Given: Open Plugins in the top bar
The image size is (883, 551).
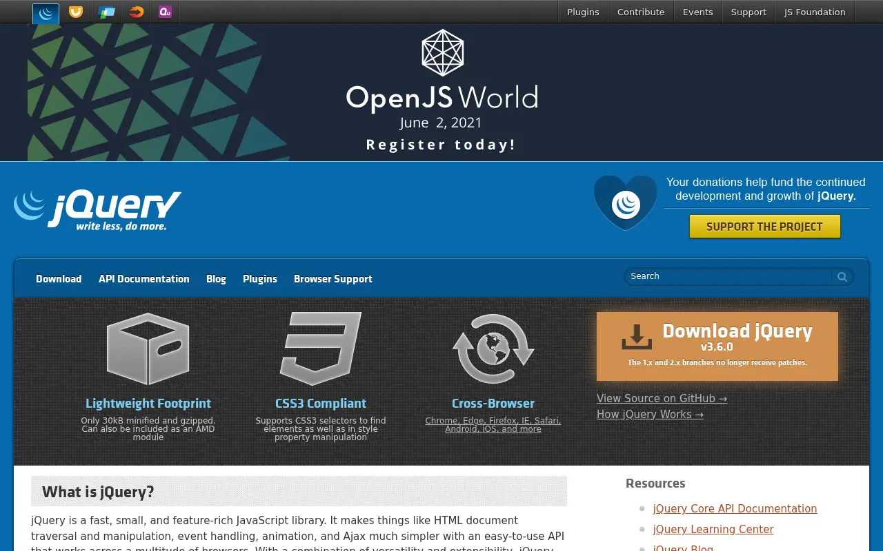Looking at the screenshot, I should click(583, 12).
